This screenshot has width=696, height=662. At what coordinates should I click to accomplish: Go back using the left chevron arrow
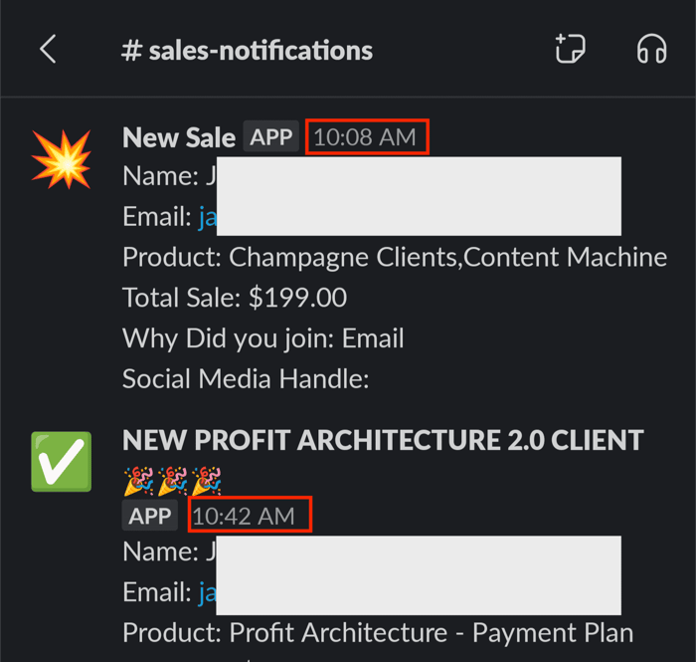point(48,49)
